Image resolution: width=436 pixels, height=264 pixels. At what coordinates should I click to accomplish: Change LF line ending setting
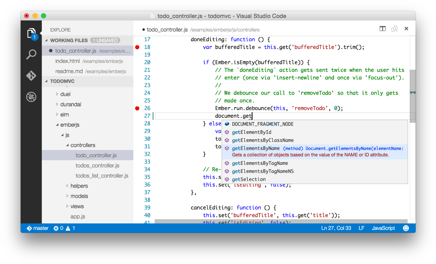361,228
